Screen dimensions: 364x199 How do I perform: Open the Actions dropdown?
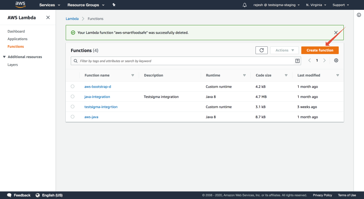[x=284, y=50]
